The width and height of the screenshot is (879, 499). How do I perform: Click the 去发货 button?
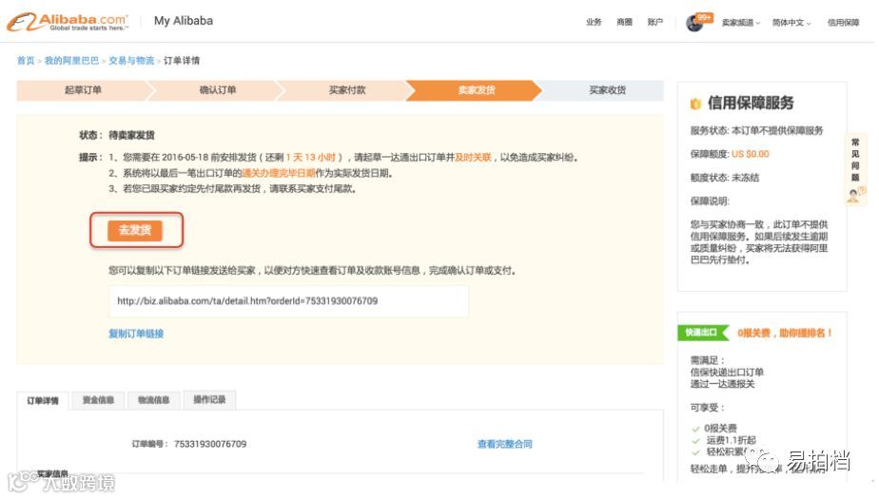click(135, 230)
